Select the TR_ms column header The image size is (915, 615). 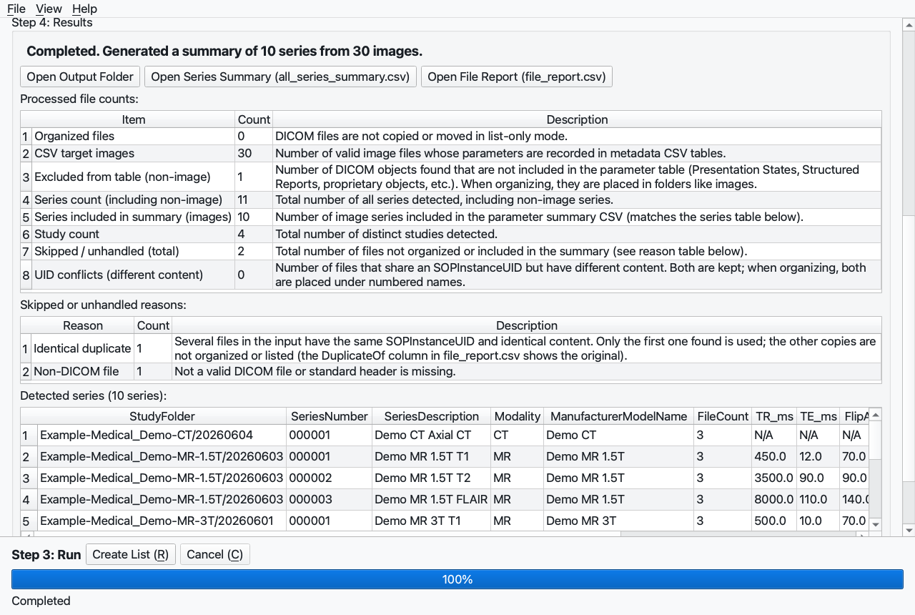[774, 416]
